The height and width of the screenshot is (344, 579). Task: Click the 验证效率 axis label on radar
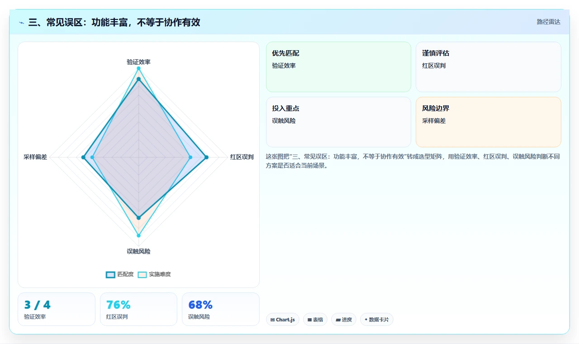pyautogui.click(x=138, y=62)
